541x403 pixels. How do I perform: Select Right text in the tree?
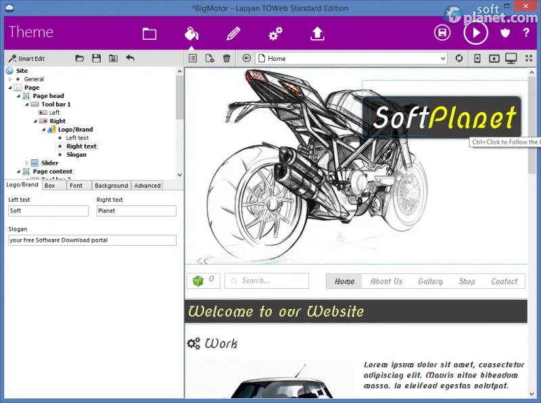click(x=81, y=146)
